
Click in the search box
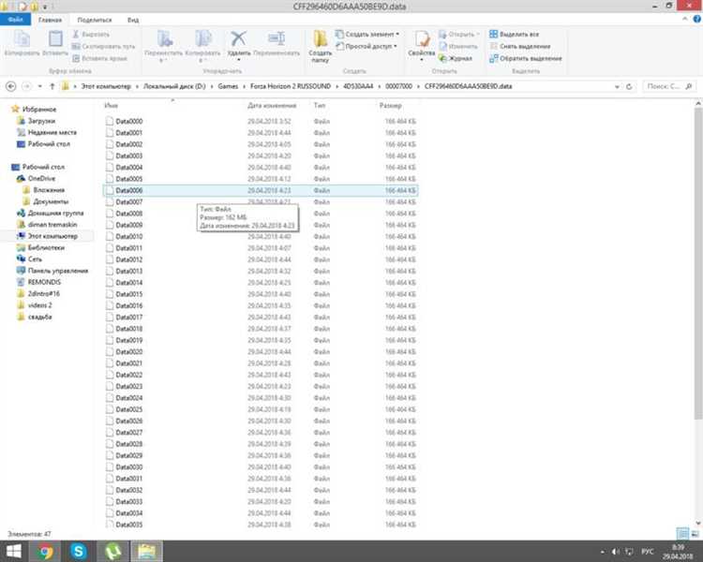(x=669, y=86)
